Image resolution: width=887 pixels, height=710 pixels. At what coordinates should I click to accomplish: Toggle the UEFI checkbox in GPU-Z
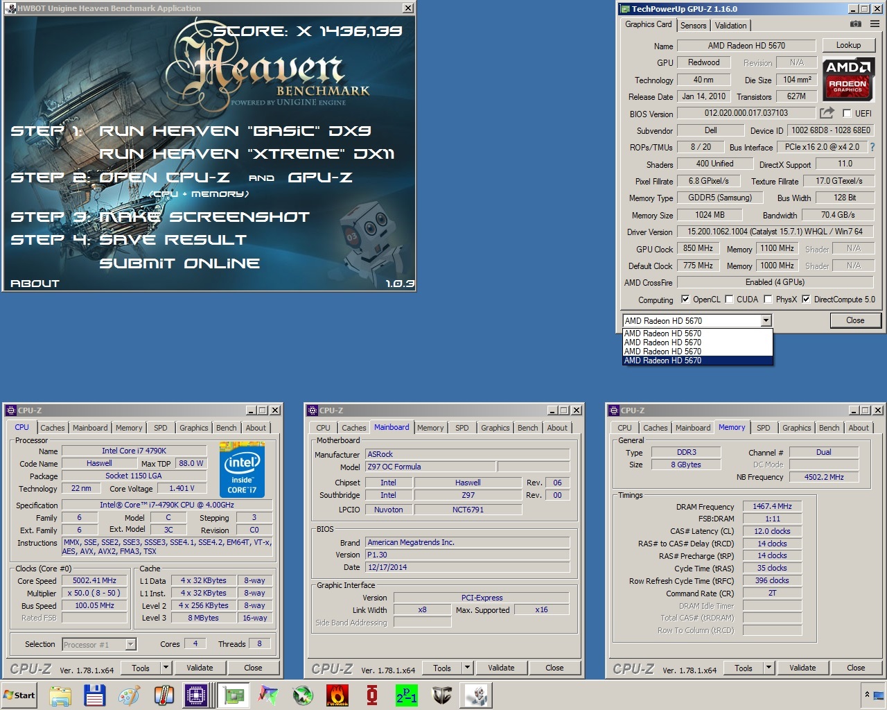point(847,113)
